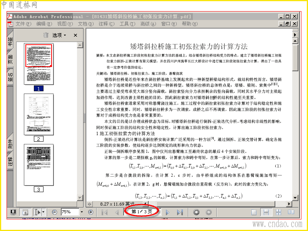Click the trash icon in Pages panel
This screenshot has width=308, height=231.
click(46, 35)
